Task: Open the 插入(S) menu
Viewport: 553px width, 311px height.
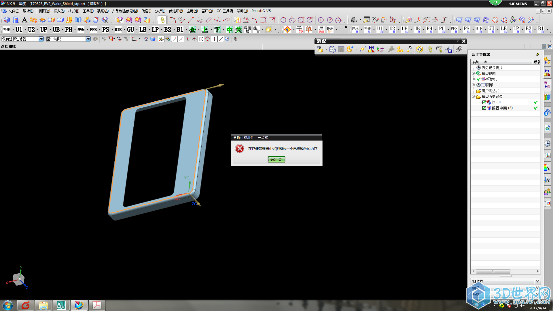Action: [x=59, y=11]
